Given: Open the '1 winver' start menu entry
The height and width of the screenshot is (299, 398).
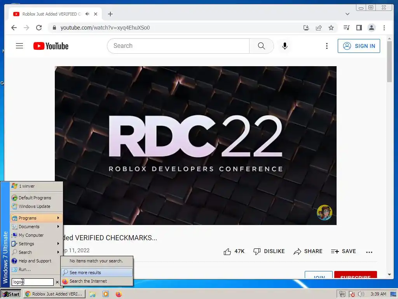Looking at the screenshot, I should point(36,186).
